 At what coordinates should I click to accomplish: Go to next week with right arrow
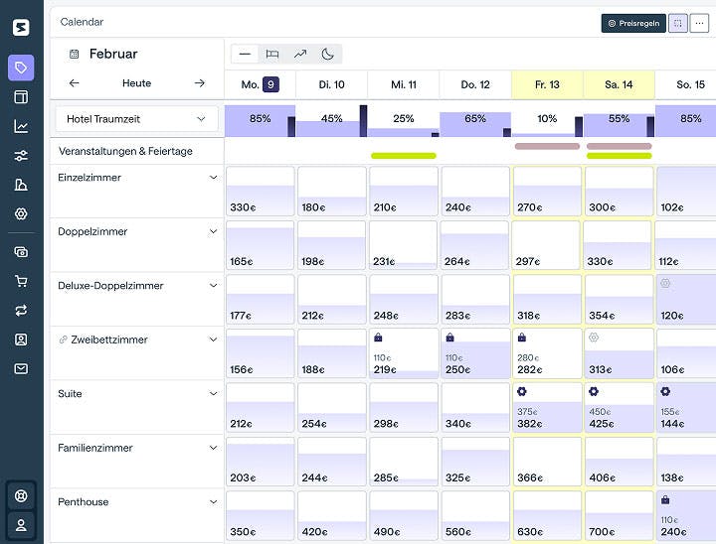pyautogui.click(x=200, y=83)
